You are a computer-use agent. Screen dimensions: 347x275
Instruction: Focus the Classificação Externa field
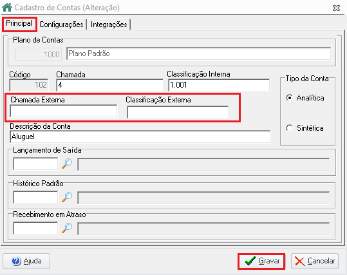178,112
